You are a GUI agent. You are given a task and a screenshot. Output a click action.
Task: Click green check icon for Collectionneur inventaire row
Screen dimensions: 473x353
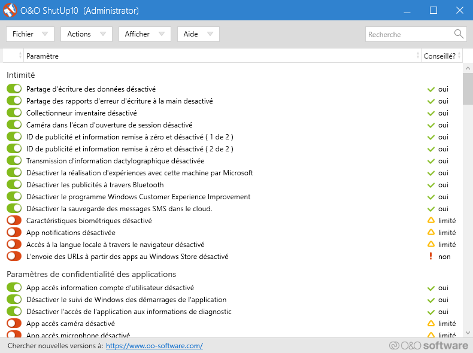[x=430, y=113]
